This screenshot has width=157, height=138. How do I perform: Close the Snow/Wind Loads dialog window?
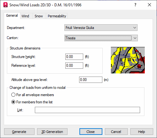click(x=149, y=5)
